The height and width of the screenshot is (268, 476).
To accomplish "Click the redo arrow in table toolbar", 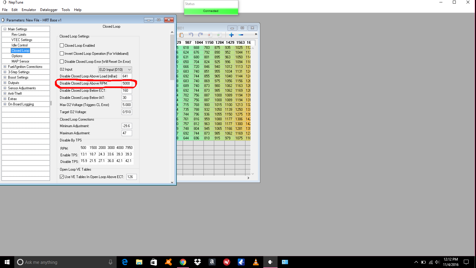I will point(201,35).
